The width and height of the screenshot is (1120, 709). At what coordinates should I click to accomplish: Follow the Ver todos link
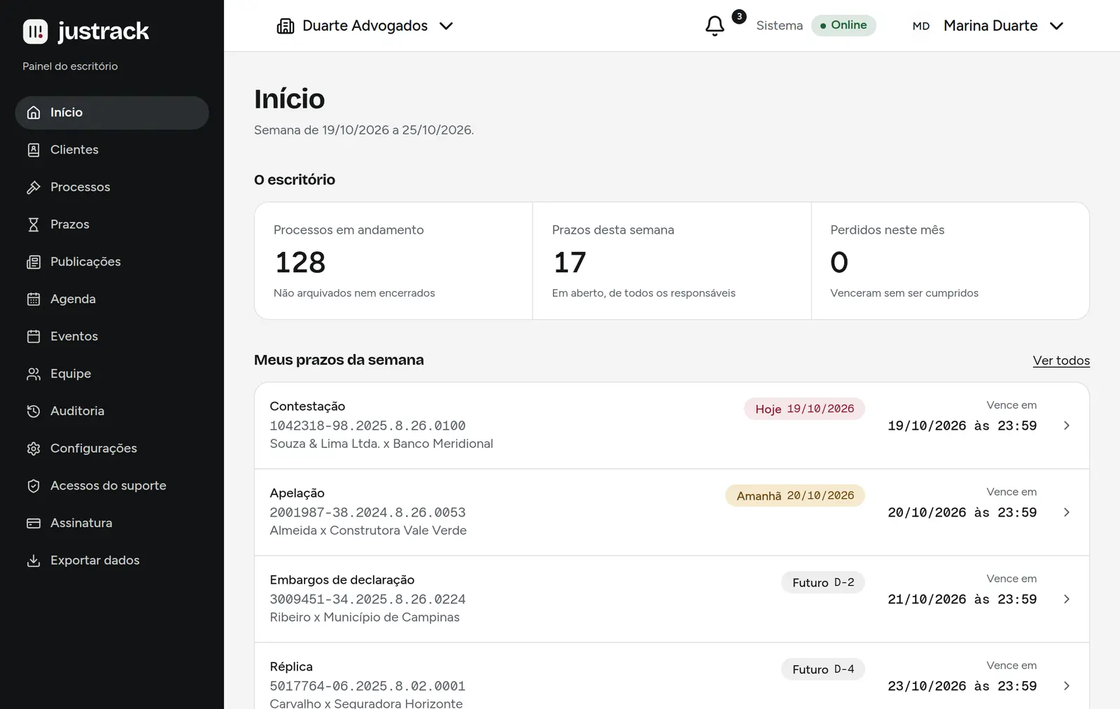(1061, 360)
